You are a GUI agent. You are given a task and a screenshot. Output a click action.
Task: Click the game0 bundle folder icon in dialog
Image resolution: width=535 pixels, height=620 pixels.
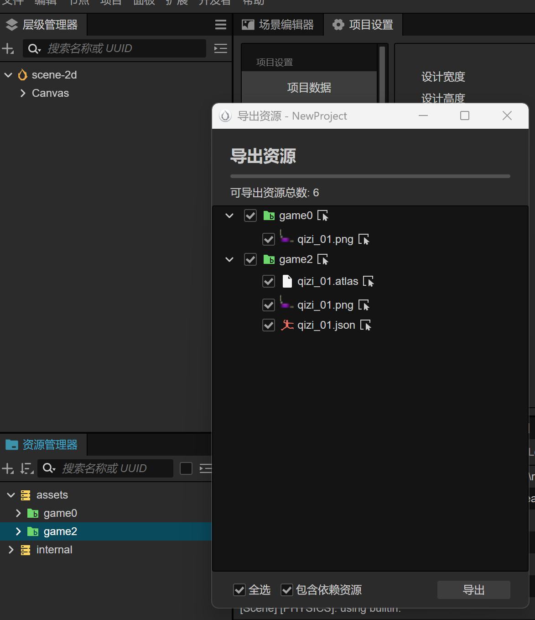click(269, 215)
